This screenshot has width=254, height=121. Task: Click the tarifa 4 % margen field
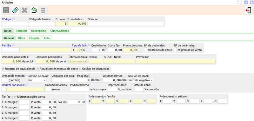click(24, 118)
